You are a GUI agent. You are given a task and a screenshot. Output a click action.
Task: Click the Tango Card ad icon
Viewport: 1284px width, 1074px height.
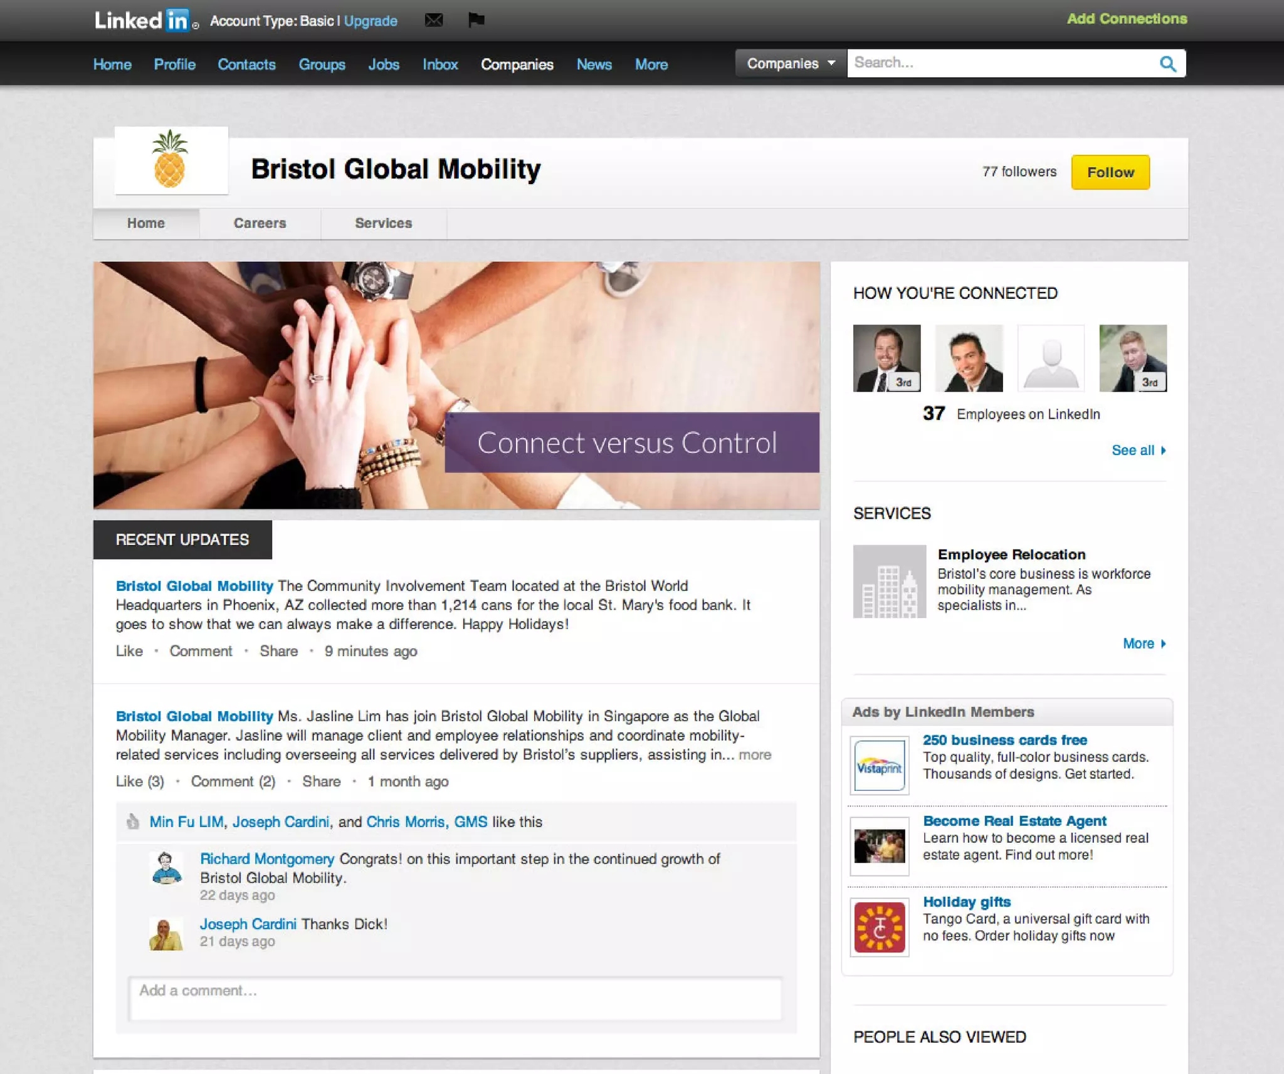click(x=879, y=927)
